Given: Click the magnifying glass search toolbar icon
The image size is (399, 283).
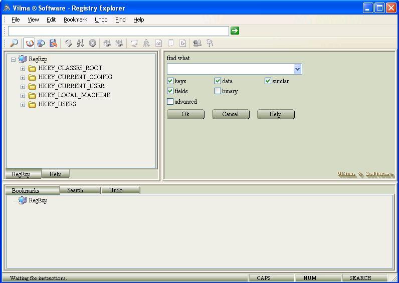Looking at the screenshot, I should click(14, 43).
